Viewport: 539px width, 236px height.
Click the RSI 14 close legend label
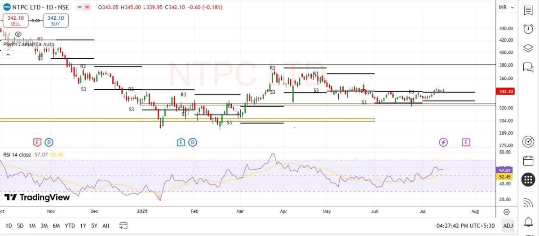[18, 155]
